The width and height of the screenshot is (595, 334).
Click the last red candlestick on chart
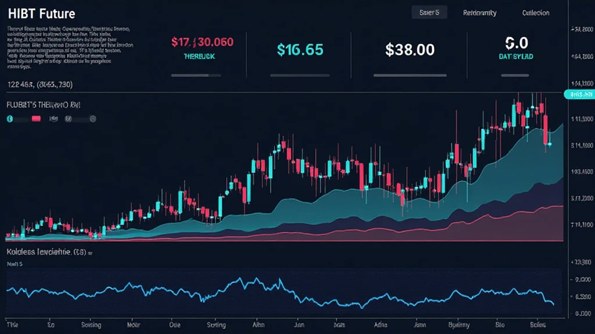[547, 132]
